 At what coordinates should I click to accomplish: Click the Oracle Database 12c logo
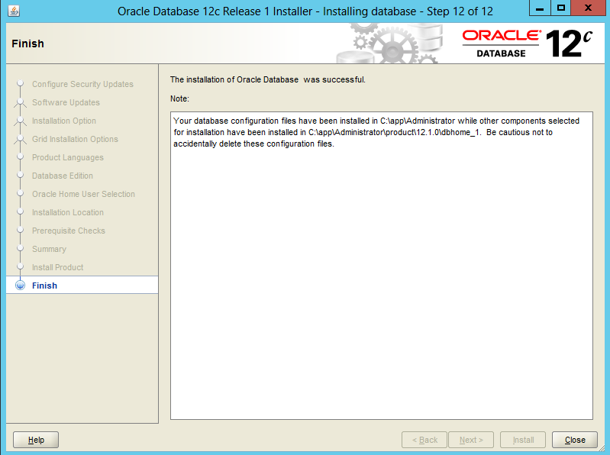tap(528, 44)
